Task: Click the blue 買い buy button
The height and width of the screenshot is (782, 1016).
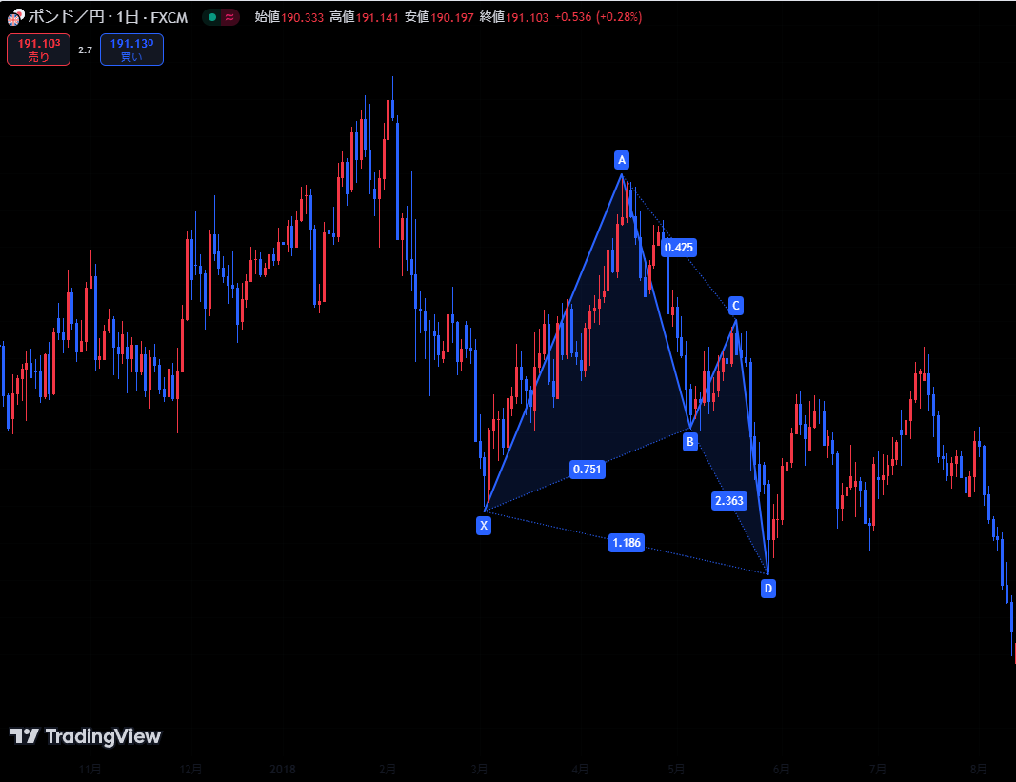Action: click(131, 50)
